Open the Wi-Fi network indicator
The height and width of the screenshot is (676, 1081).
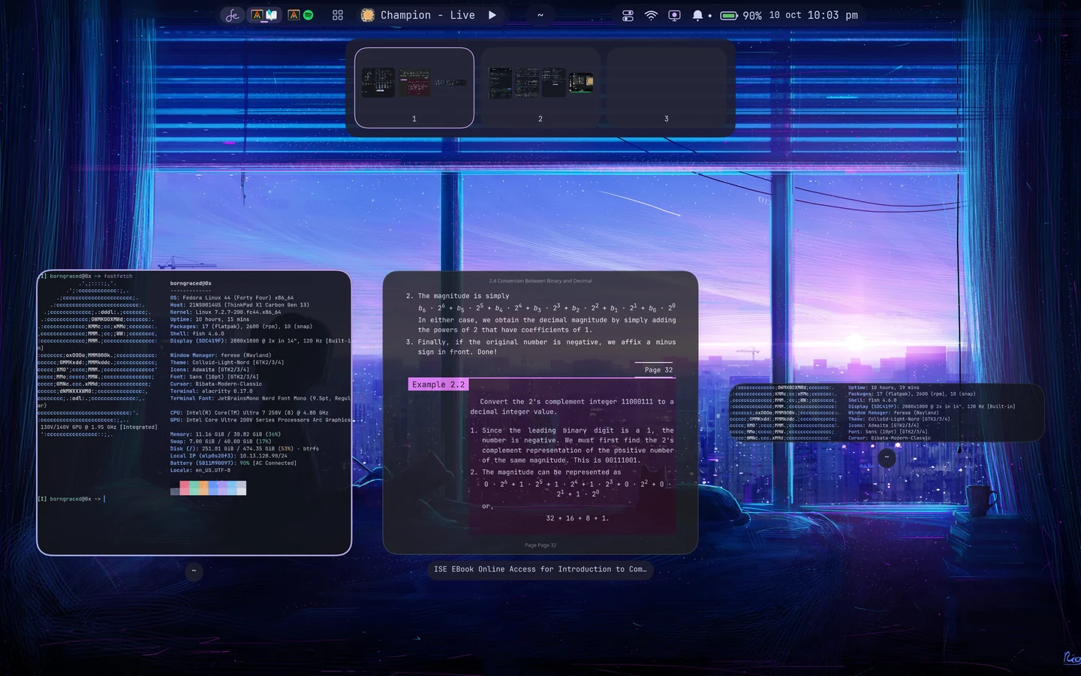651,15
